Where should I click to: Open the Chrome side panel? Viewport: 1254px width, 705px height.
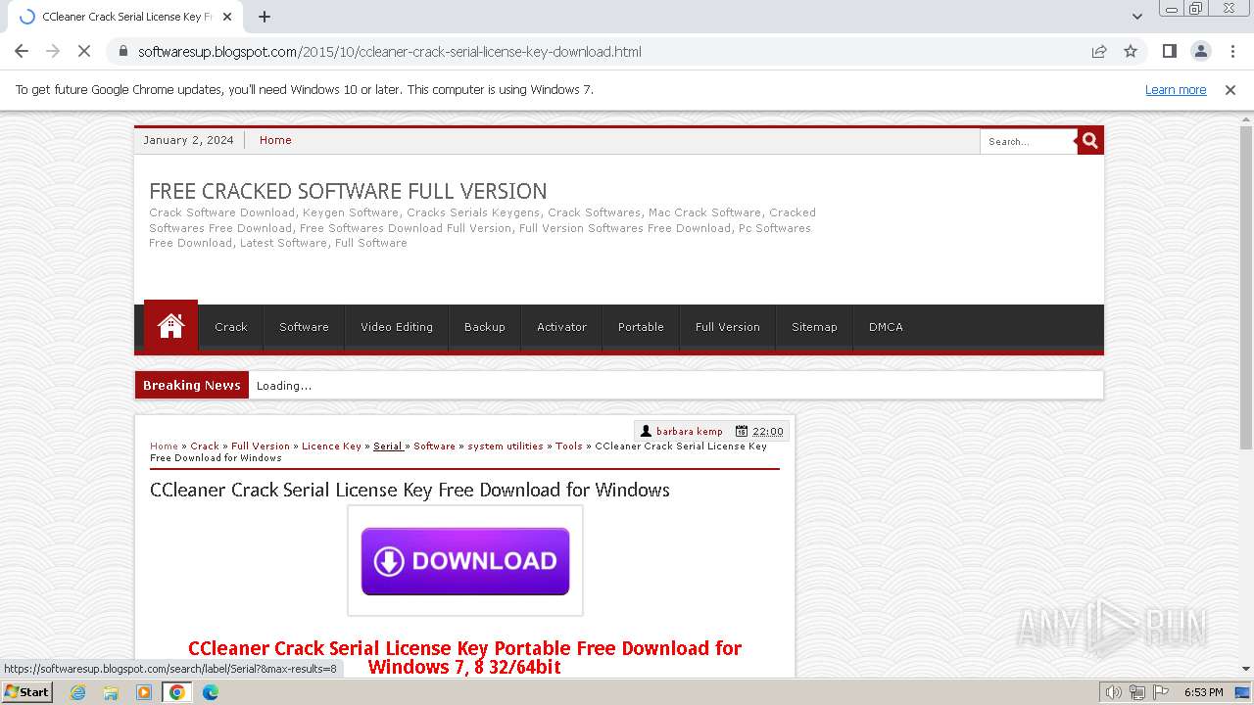coord(1169,51)
